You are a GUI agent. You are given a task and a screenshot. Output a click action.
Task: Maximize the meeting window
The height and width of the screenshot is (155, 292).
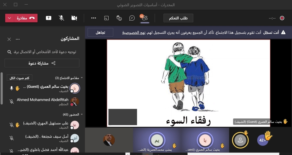point(16,4)
